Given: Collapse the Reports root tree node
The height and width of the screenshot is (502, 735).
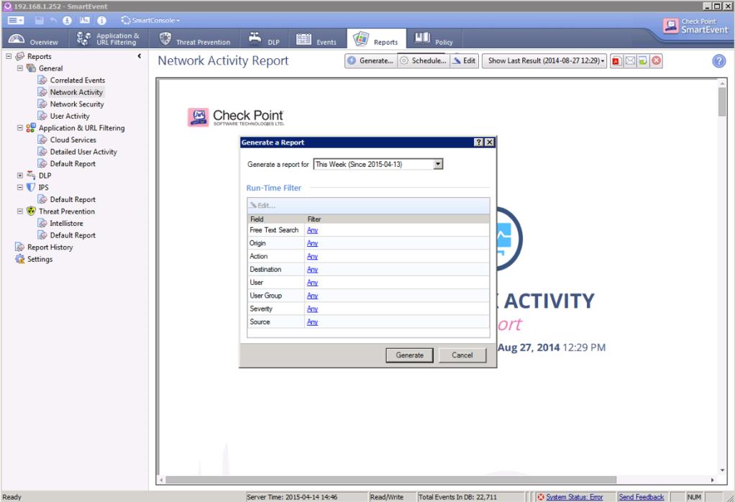Looking at the screenshot, I should pyautogui.click(x=9, y=56).
